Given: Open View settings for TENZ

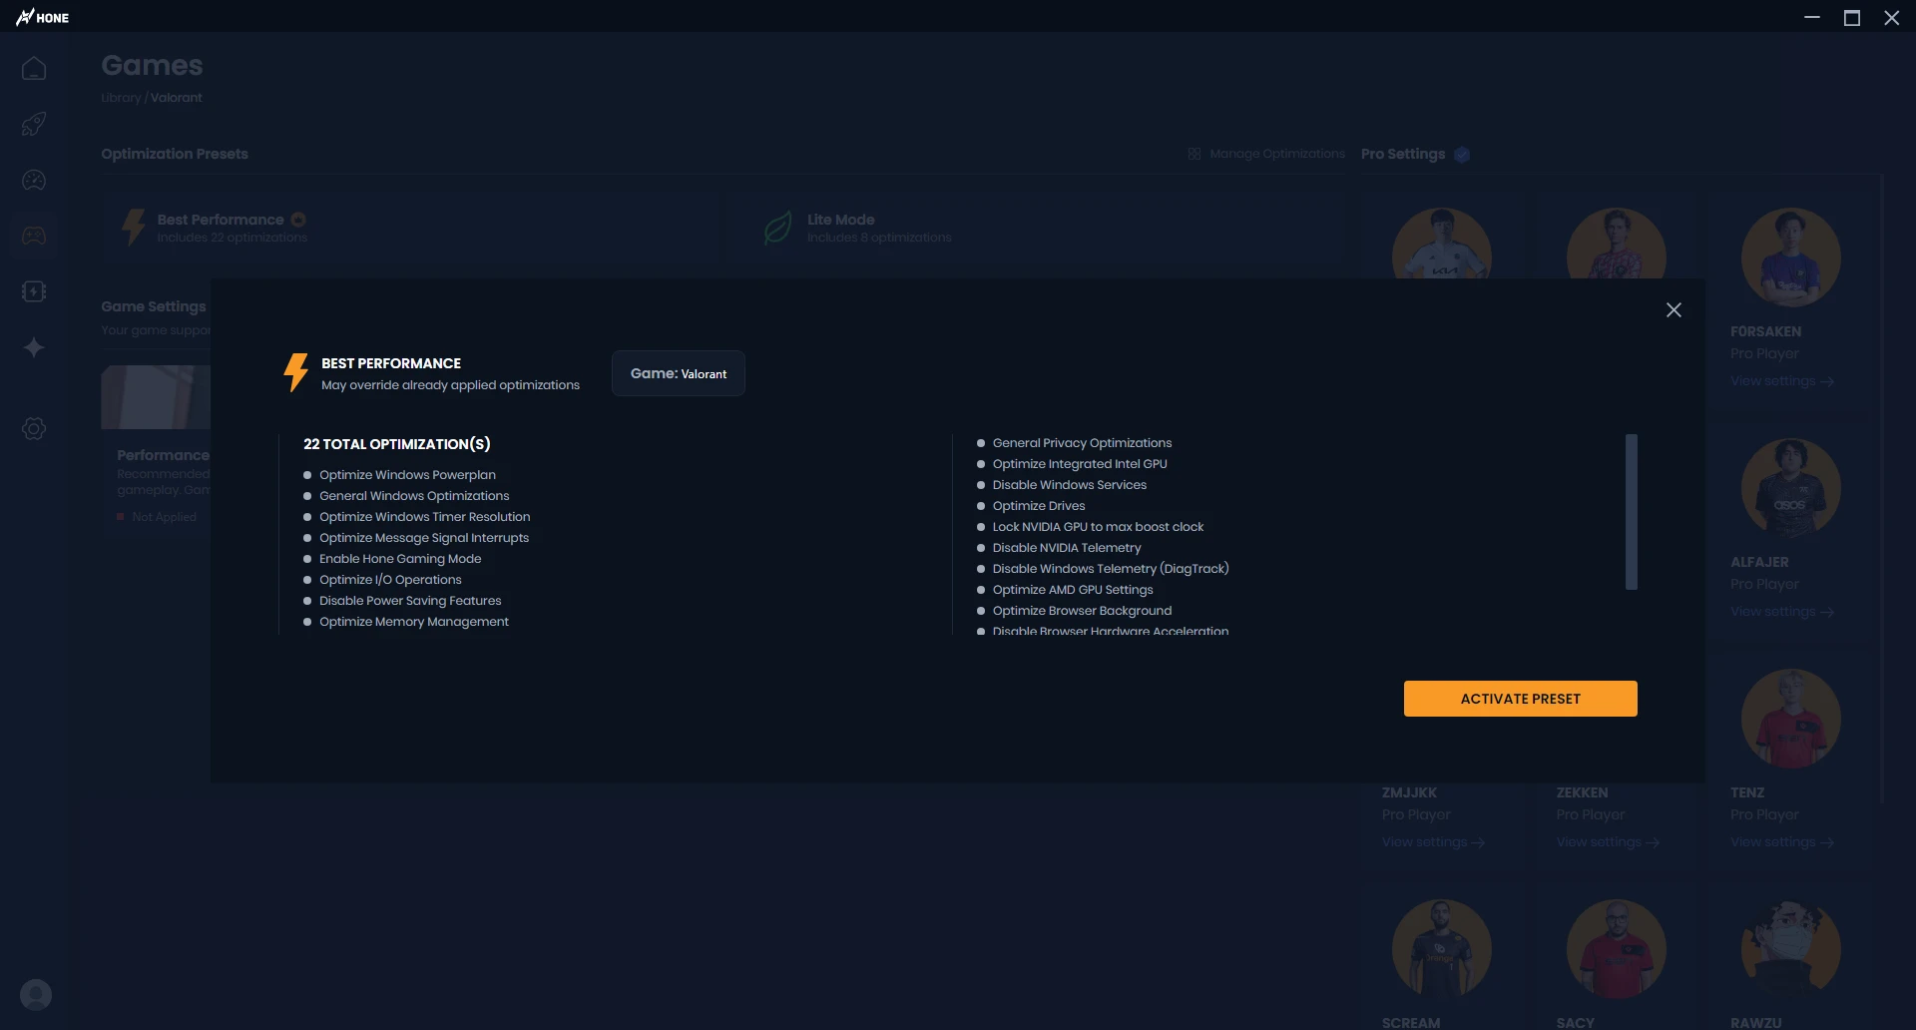Looking at the screenshot, I should [1781, 843].
